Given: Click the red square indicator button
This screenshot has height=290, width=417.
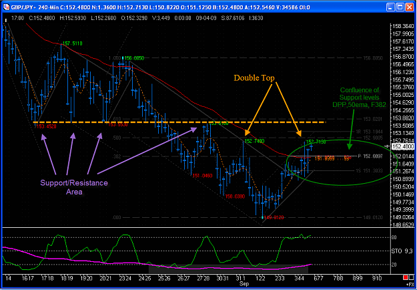Looking at the screenshot, I should click(x=405, y=278).
